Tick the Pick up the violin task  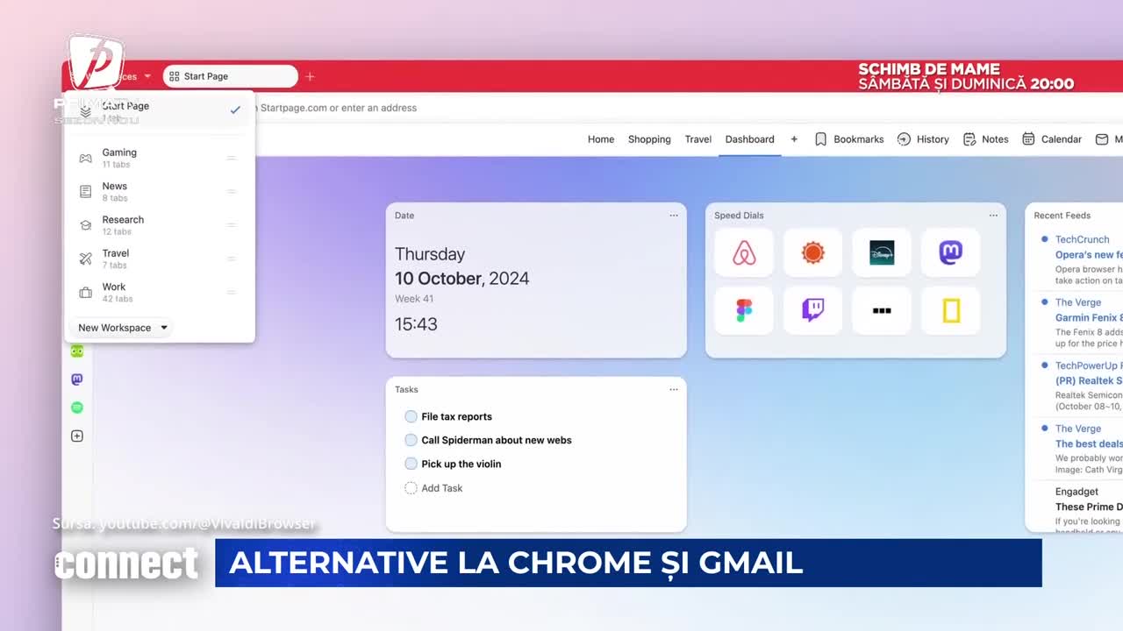pos(411,464)
